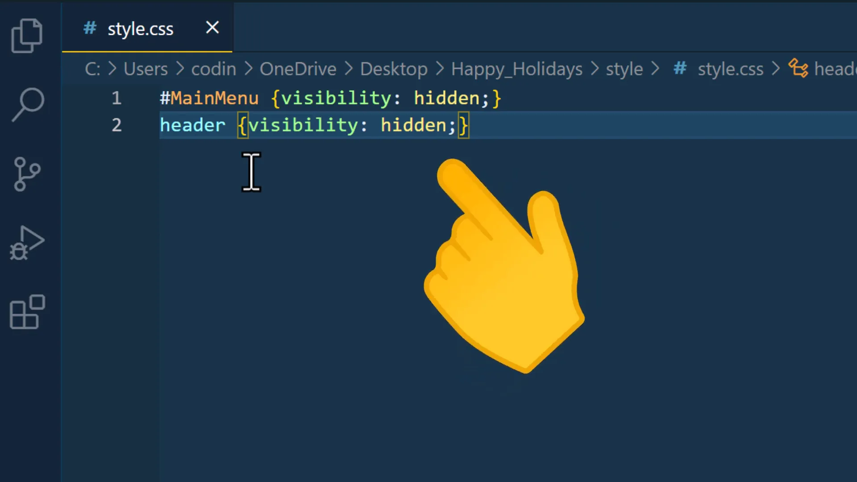This screenshot has width=857, height=482.
Task: Click line number 2 in the gutter
Action: click(x=116, y=125)
